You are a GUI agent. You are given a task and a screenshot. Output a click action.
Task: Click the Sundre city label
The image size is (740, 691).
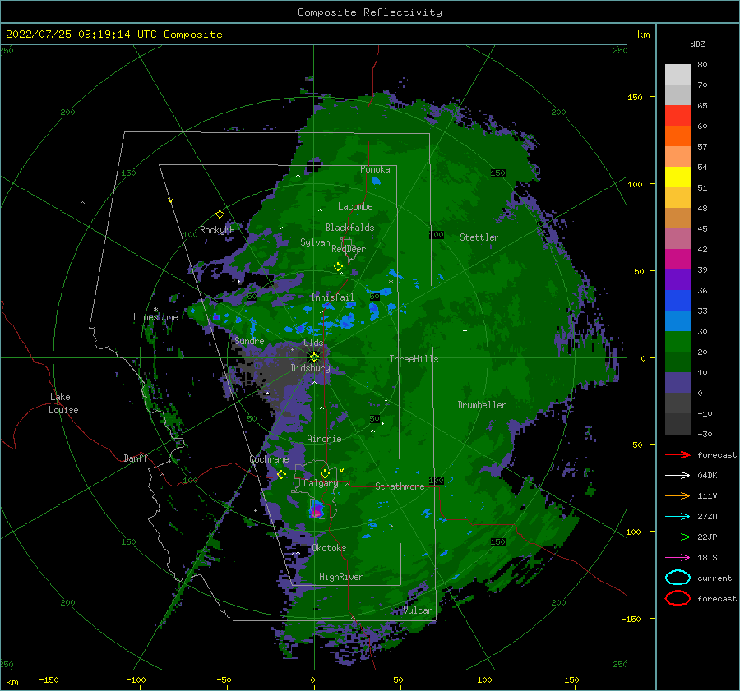[249, 340]
